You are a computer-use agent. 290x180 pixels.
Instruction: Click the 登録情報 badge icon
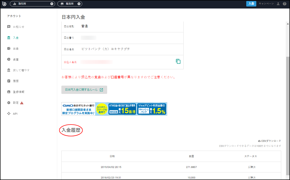point(9,92)
